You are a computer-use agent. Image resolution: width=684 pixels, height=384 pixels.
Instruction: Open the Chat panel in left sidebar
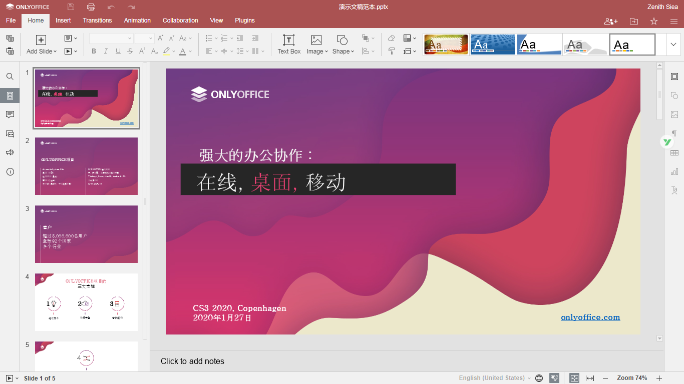(10, 133)
